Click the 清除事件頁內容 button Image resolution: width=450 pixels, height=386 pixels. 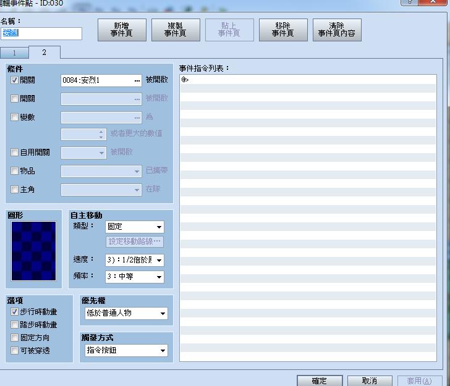coord(337,30)
